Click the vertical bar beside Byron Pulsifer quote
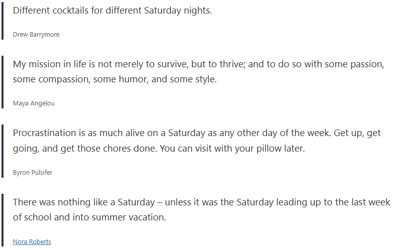This screenshot has width=405, height=250. pos(3,151)
